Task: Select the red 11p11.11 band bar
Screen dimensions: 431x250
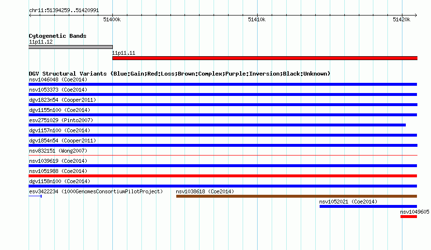Action: pyautogui.click(x=265, y=58)
